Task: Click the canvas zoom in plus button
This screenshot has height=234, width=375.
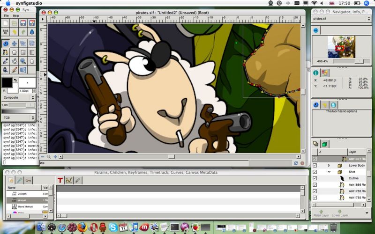Action: coord(55,157)
